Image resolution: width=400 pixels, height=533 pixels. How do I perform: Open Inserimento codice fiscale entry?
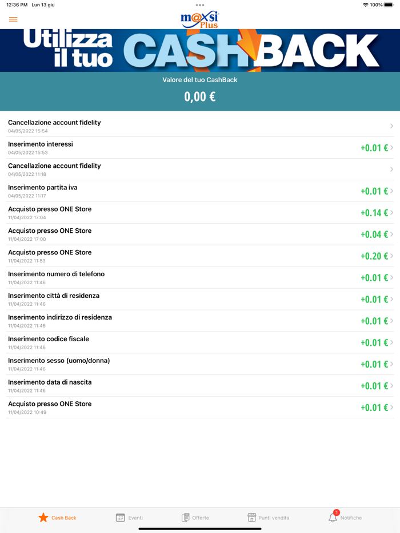[200, 342]
